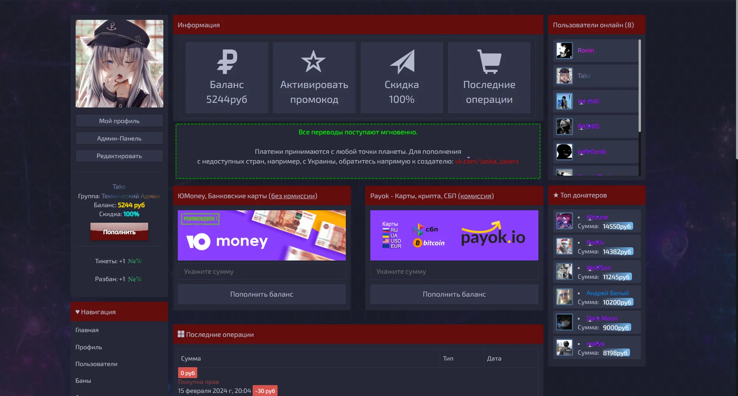Open the shopping cart Последние операции tile
The height and width of the screenshot is (396, 738).
pyautogui.click(x=489, y=77)
